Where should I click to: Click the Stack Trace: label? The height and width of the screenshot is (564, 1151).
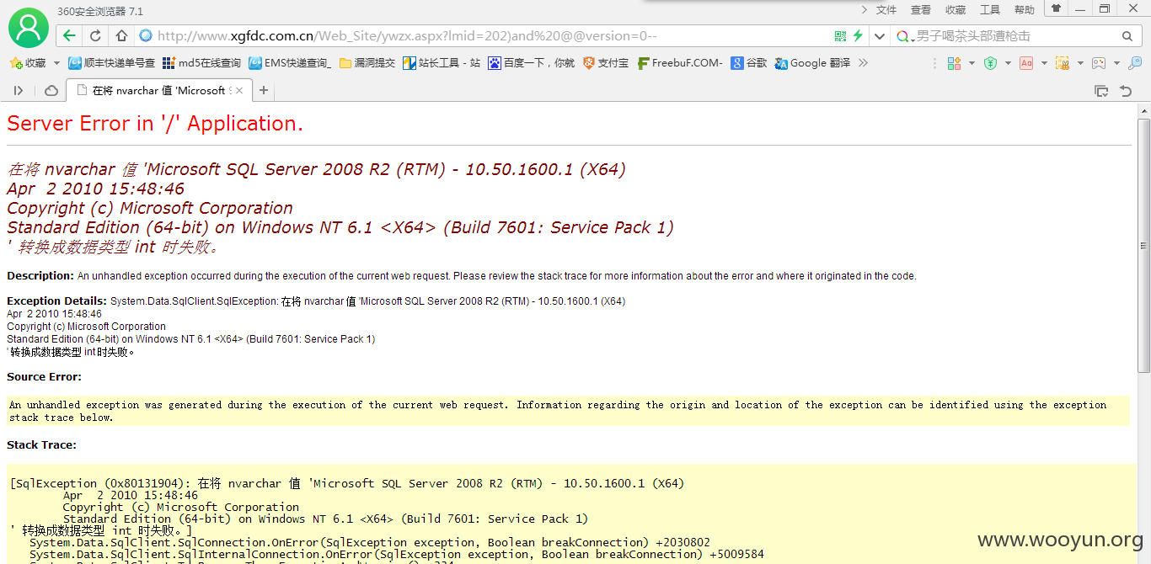[41, 444]
